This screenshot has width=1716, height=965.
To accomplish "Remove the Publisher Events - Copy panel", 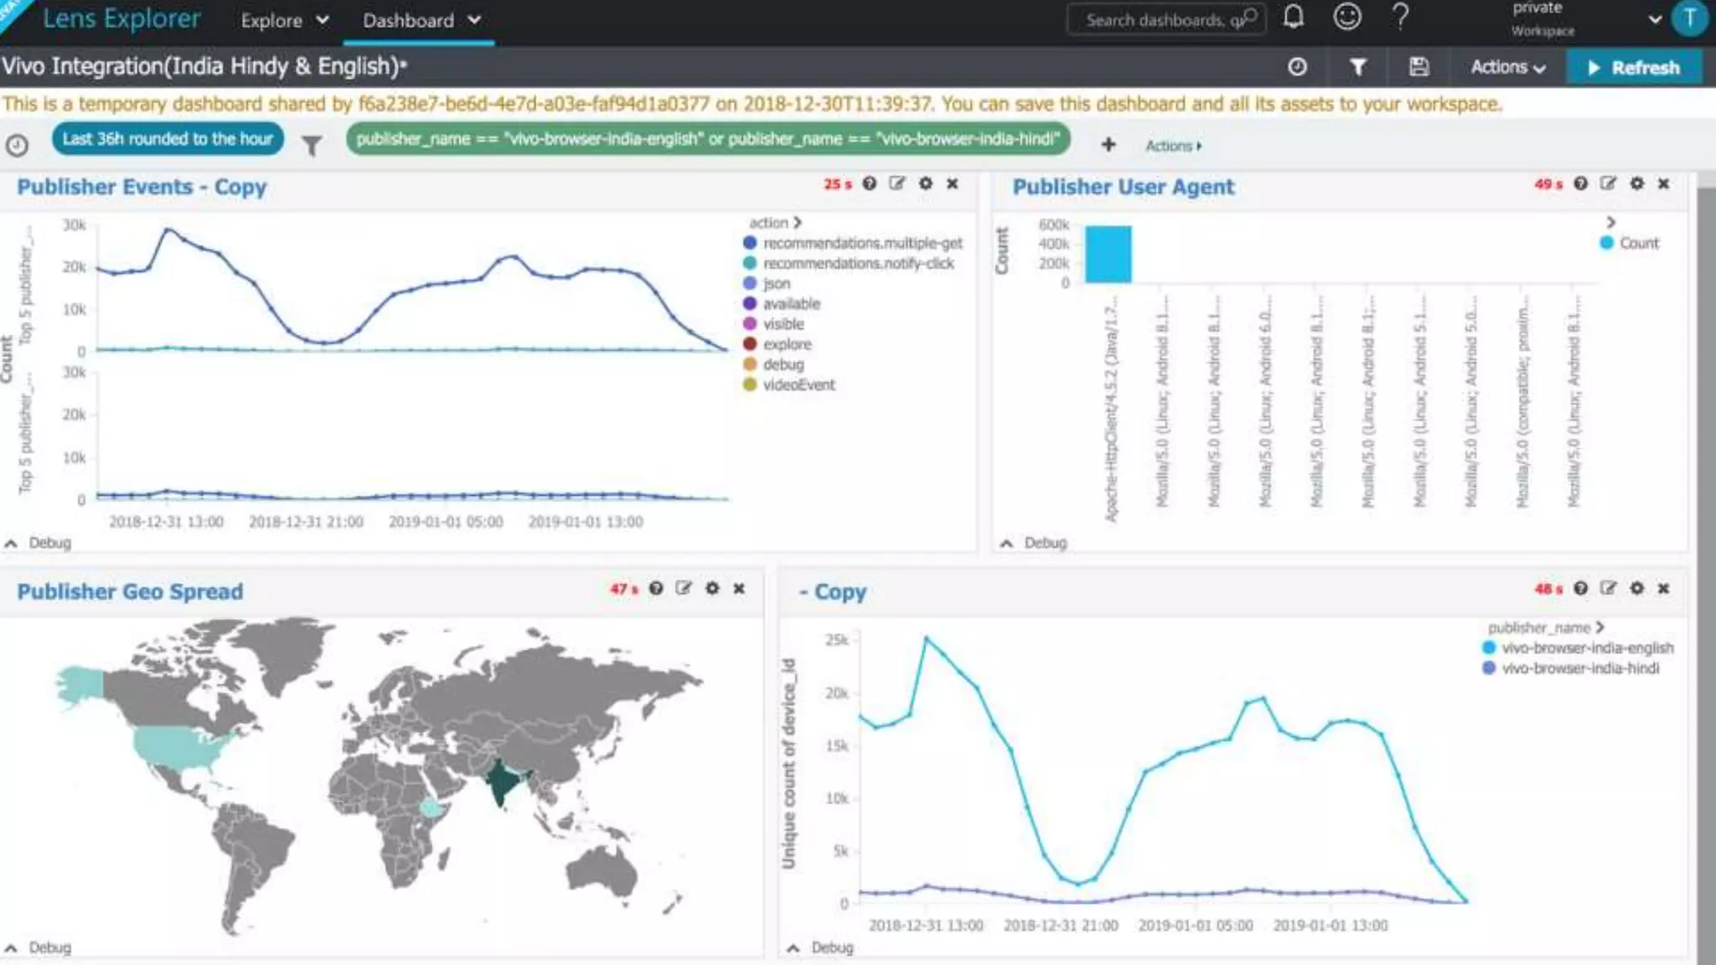I will 953,183.
